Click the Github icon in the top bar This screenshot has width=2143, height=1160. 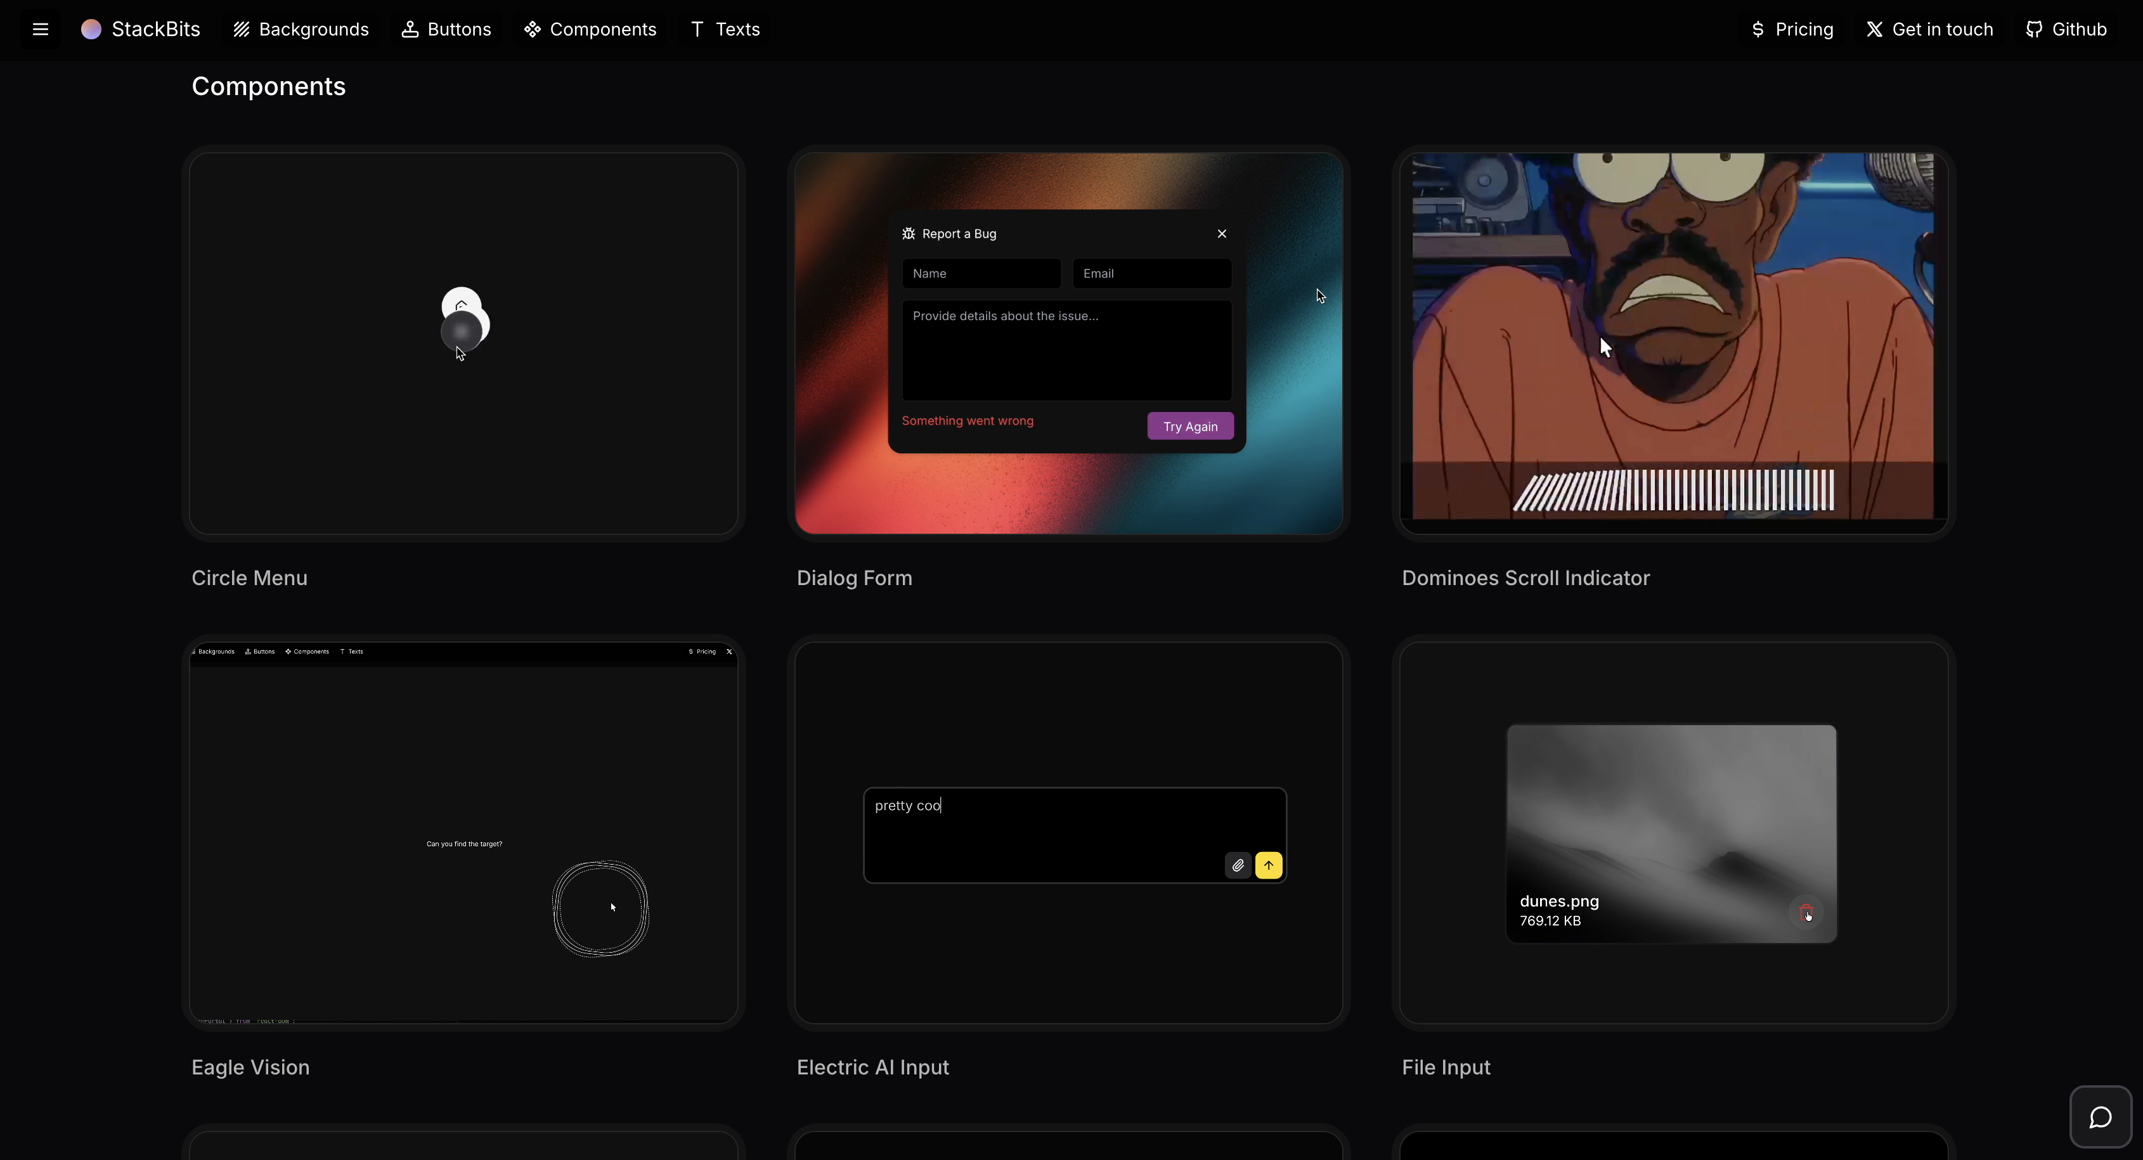2036,29
